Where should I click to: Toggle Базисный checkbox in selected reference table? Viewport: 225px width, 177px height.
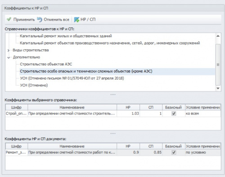click(x=174, y=113)
